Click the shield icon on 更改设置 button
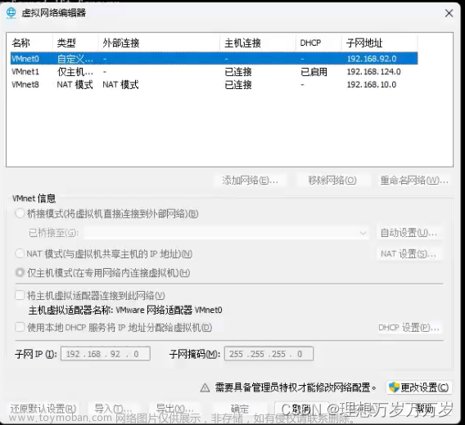The height and width of the screenshot is (425, 465). pyautogui.click(x=394, y=387)
